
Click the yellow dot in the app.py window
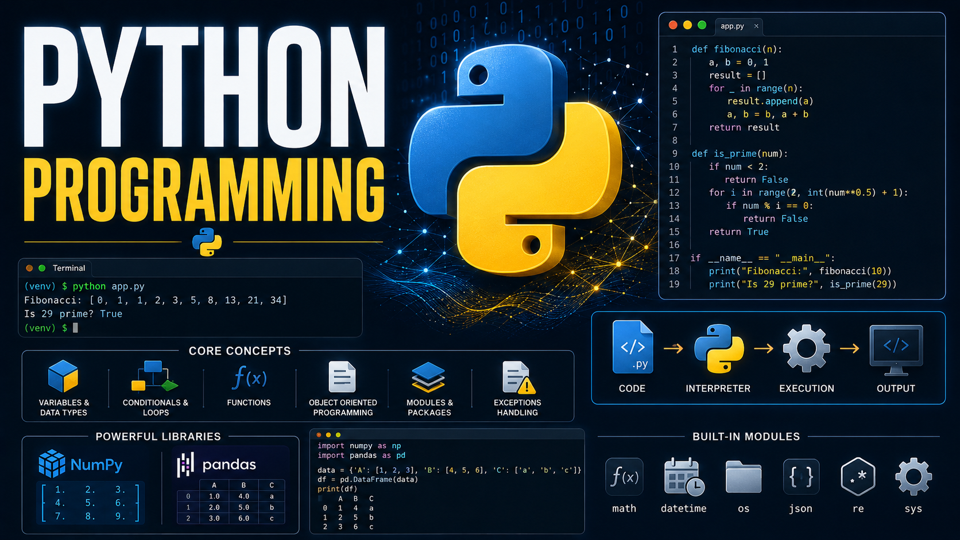(x=687, y=25)
